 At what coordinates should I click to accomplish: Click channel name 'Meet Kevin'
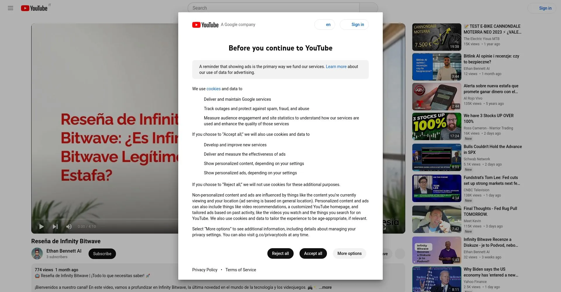click(472, 221)
